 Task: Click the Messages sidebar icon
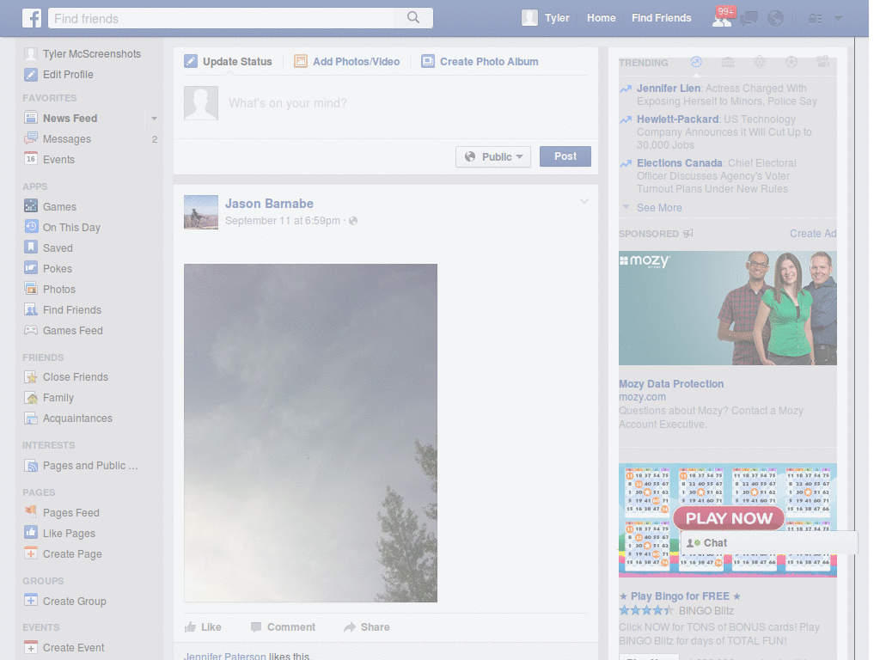click(31, 138)
